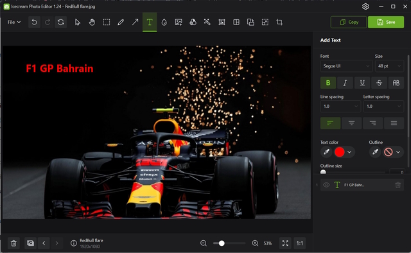
Task: Set zoom to 1:1 actual size
Action: click(x=300, y=243)
